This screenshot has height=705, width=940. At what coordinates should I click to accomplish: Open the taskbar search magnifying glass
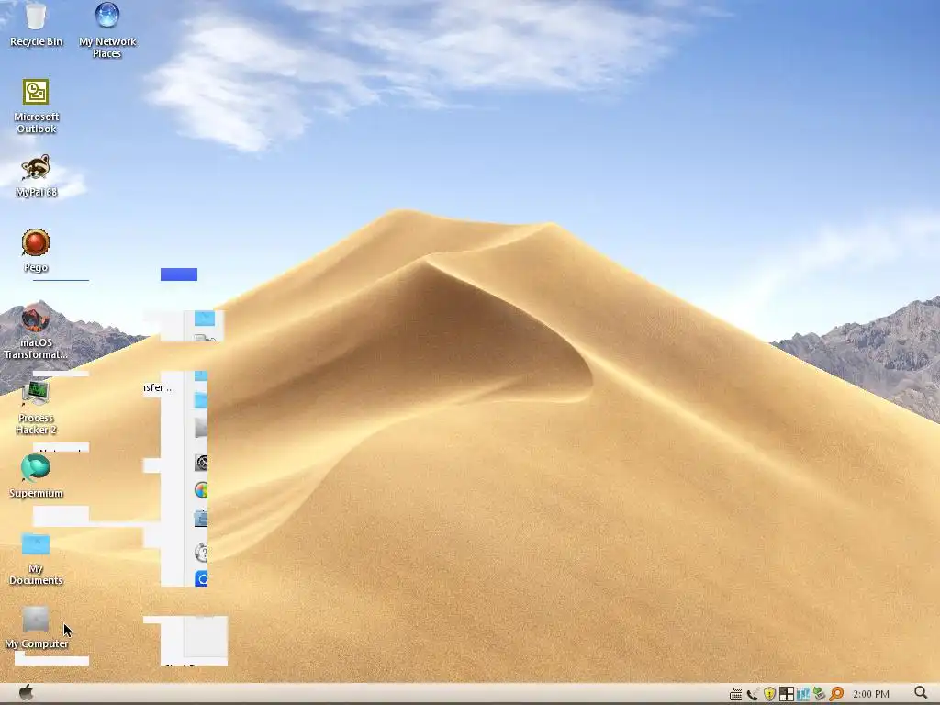point(921,694)
